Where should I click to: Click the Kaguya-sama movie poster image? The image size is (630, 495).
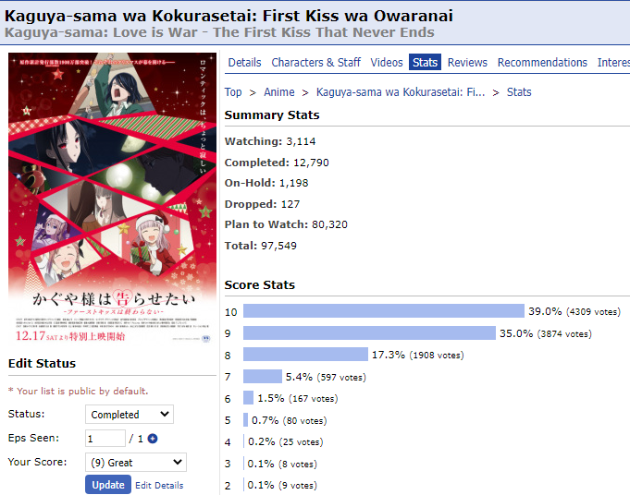112,200
